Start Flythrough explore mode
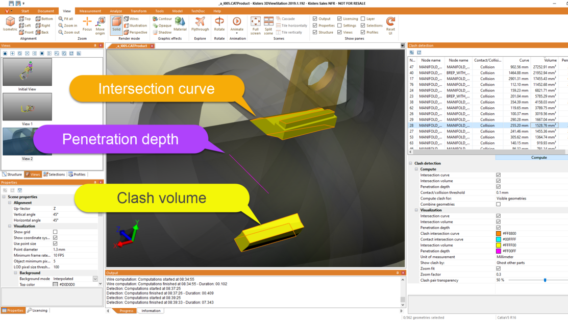Viewport: 568px width, 320px height. (200, 24)
